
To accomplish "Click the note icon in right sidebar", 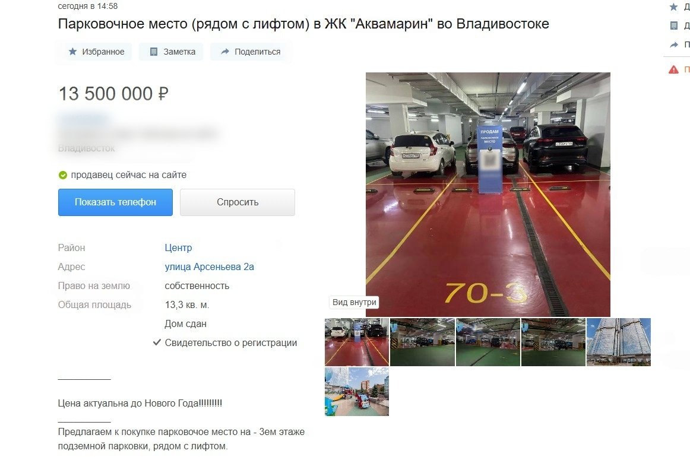I will (x=674, y=26).
